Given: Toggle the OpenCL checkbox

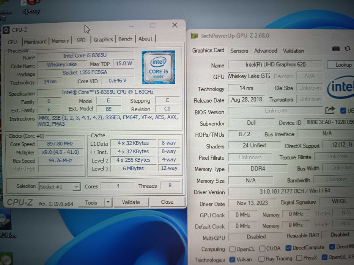Looking at the screenshot, I should [232, 249].
